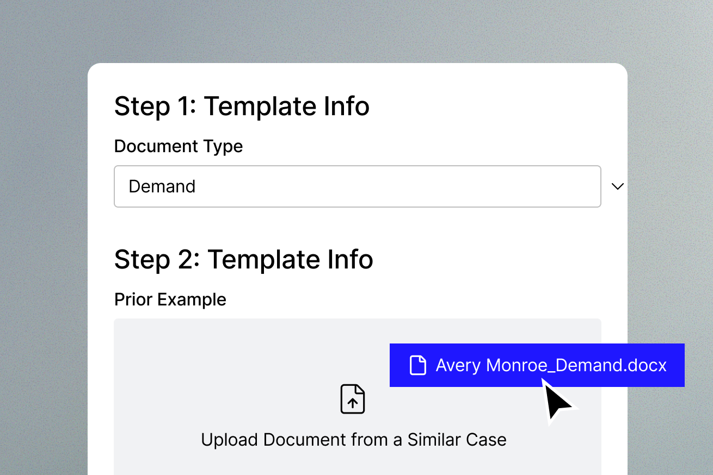Click the 'Prior Example' field label
This screenshot has height=475, width=713.
[x=170, y=299]
